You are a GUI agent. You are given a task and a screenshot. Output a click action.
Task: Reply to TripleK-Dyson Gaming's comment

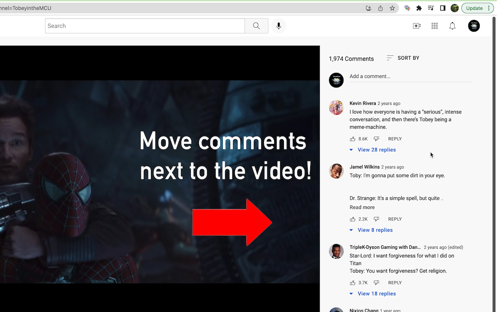click(x=395, y=283)
